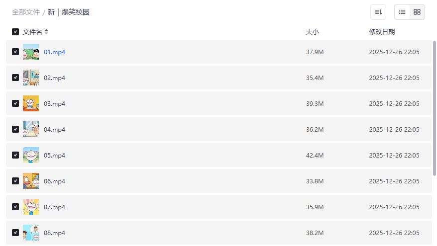Click the 08.mp4 video thumbnail
Viewport: 437px width, 246px height.
point(31,233)
